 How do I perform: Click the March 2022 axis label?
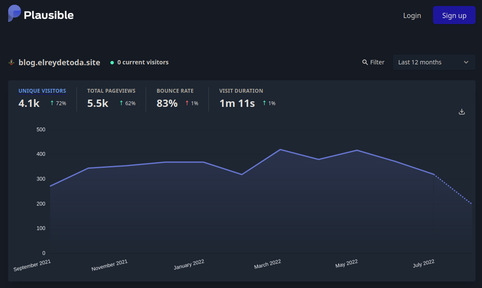pyautogui.click(x=268, y=264)
